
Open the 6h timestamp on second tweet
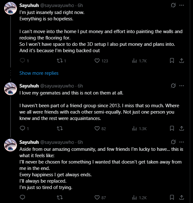[80, 86]
